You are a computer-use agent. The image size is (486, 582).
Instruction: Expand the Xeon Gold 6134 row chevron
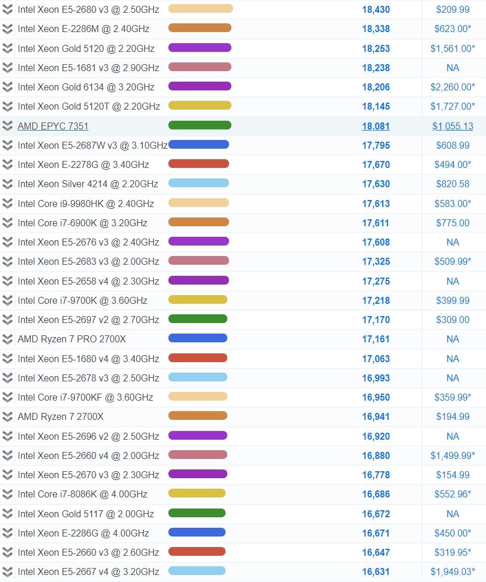8,87
